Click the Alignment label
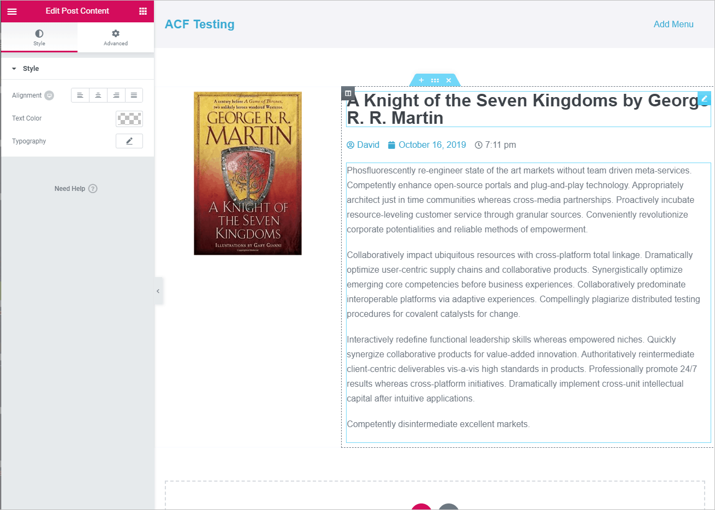The width and height of the screenshot is (715, 510). 27,95
